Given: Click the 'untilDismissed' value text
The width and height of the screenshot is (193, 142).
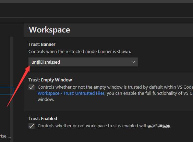Looking at the screenshot, I should (46, 62).
